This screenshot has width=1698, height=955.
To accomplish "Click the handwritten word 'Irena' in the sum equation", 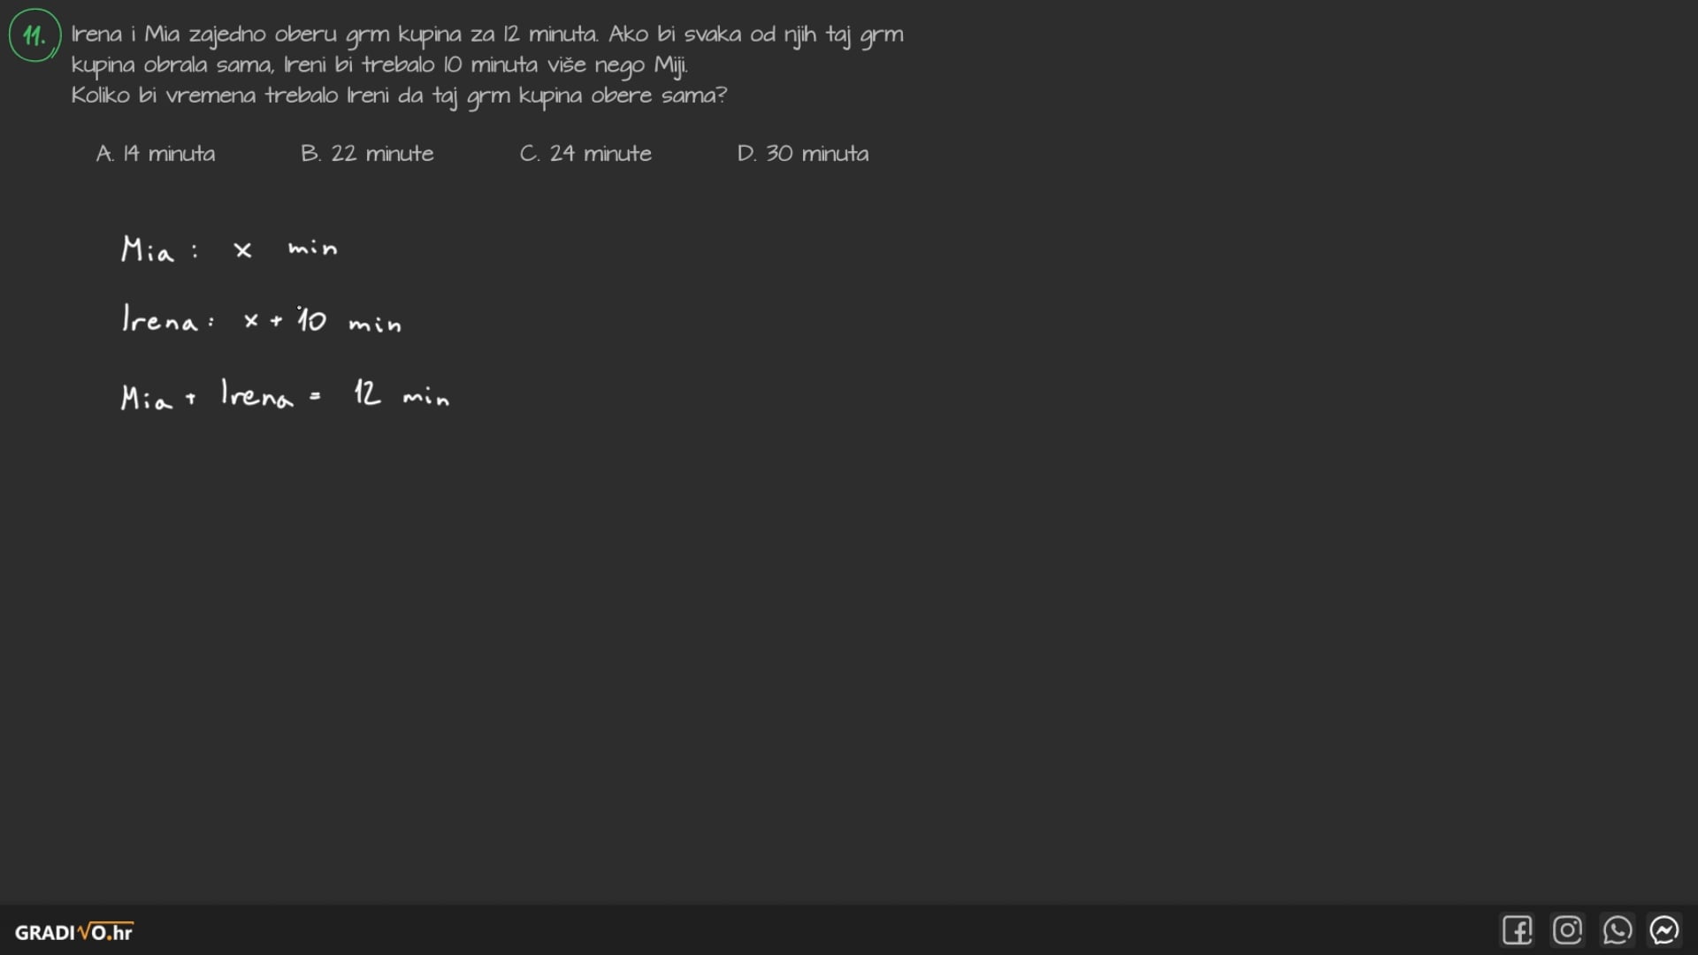I will [256, 394].
